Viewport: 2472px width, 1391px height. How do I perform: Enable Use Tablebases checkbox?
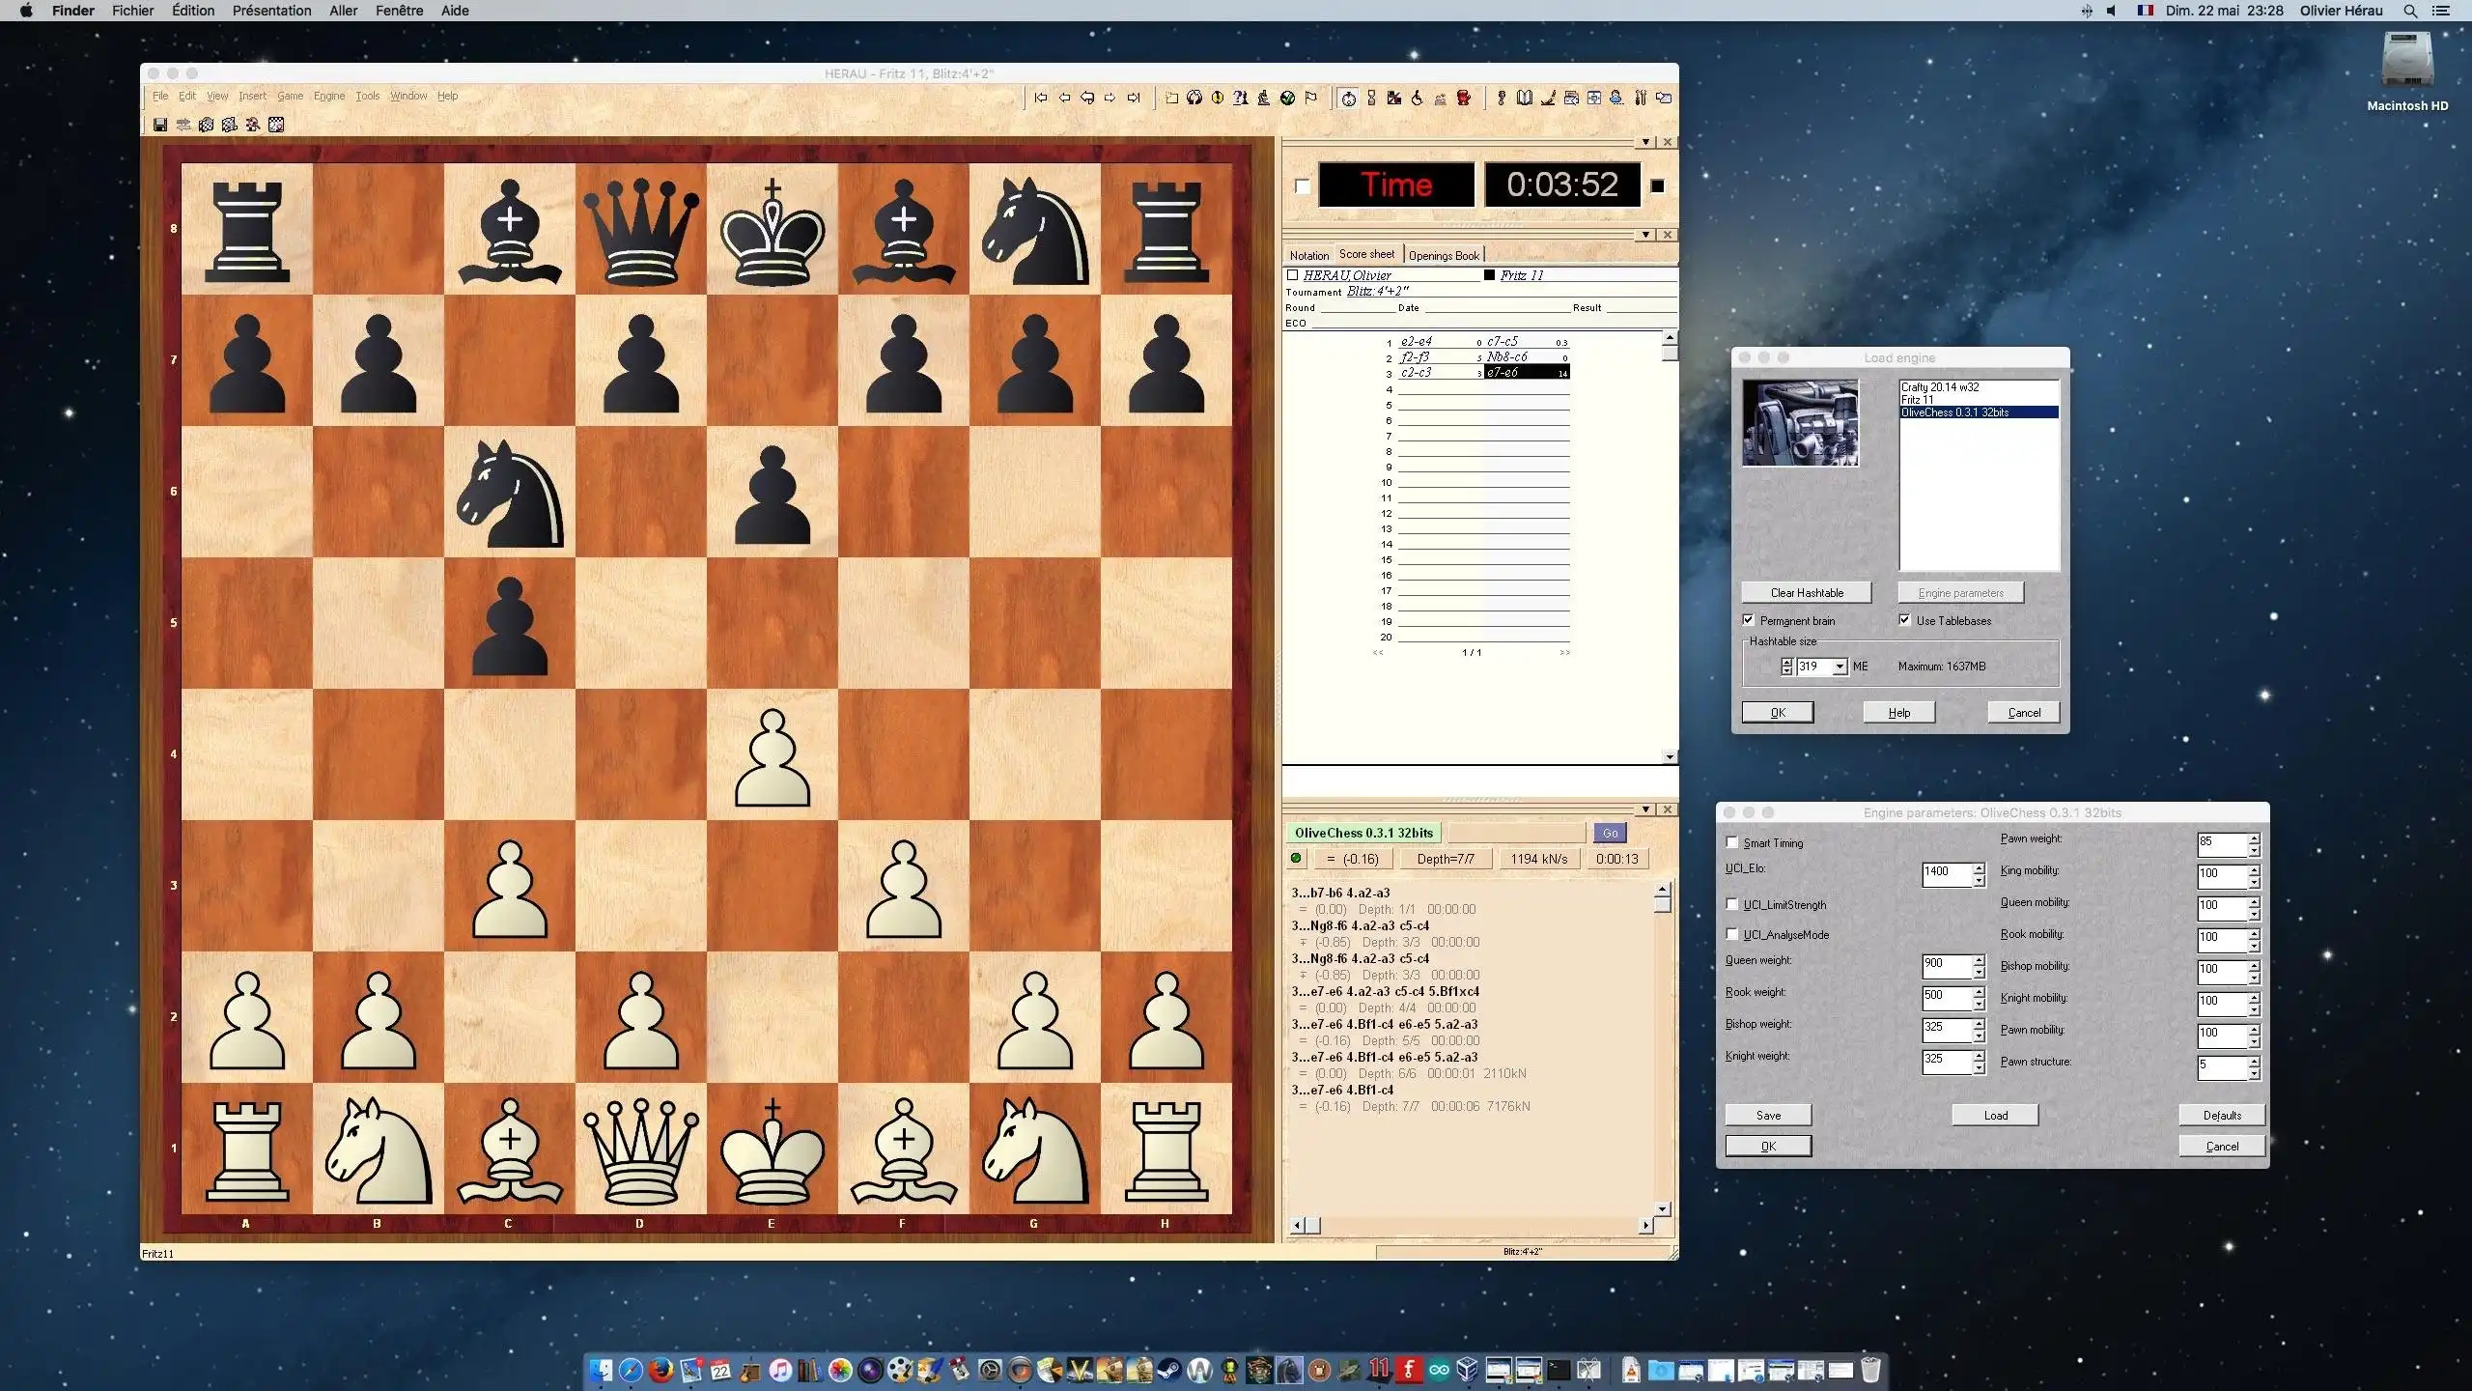(1905, 618)
